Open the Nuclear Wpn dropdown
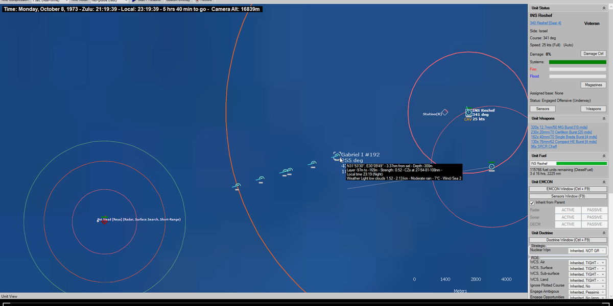Image resolution: width=613 pixels, height=306 pixels. click(x=587, y=251)
